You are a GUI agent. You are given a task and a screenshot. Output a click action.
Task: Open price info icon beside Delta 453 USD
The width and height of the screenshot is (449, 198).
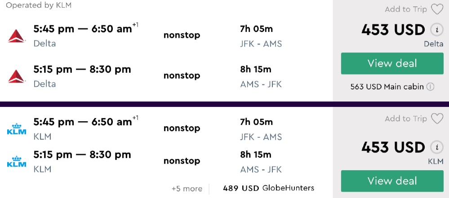coord(435,30)
